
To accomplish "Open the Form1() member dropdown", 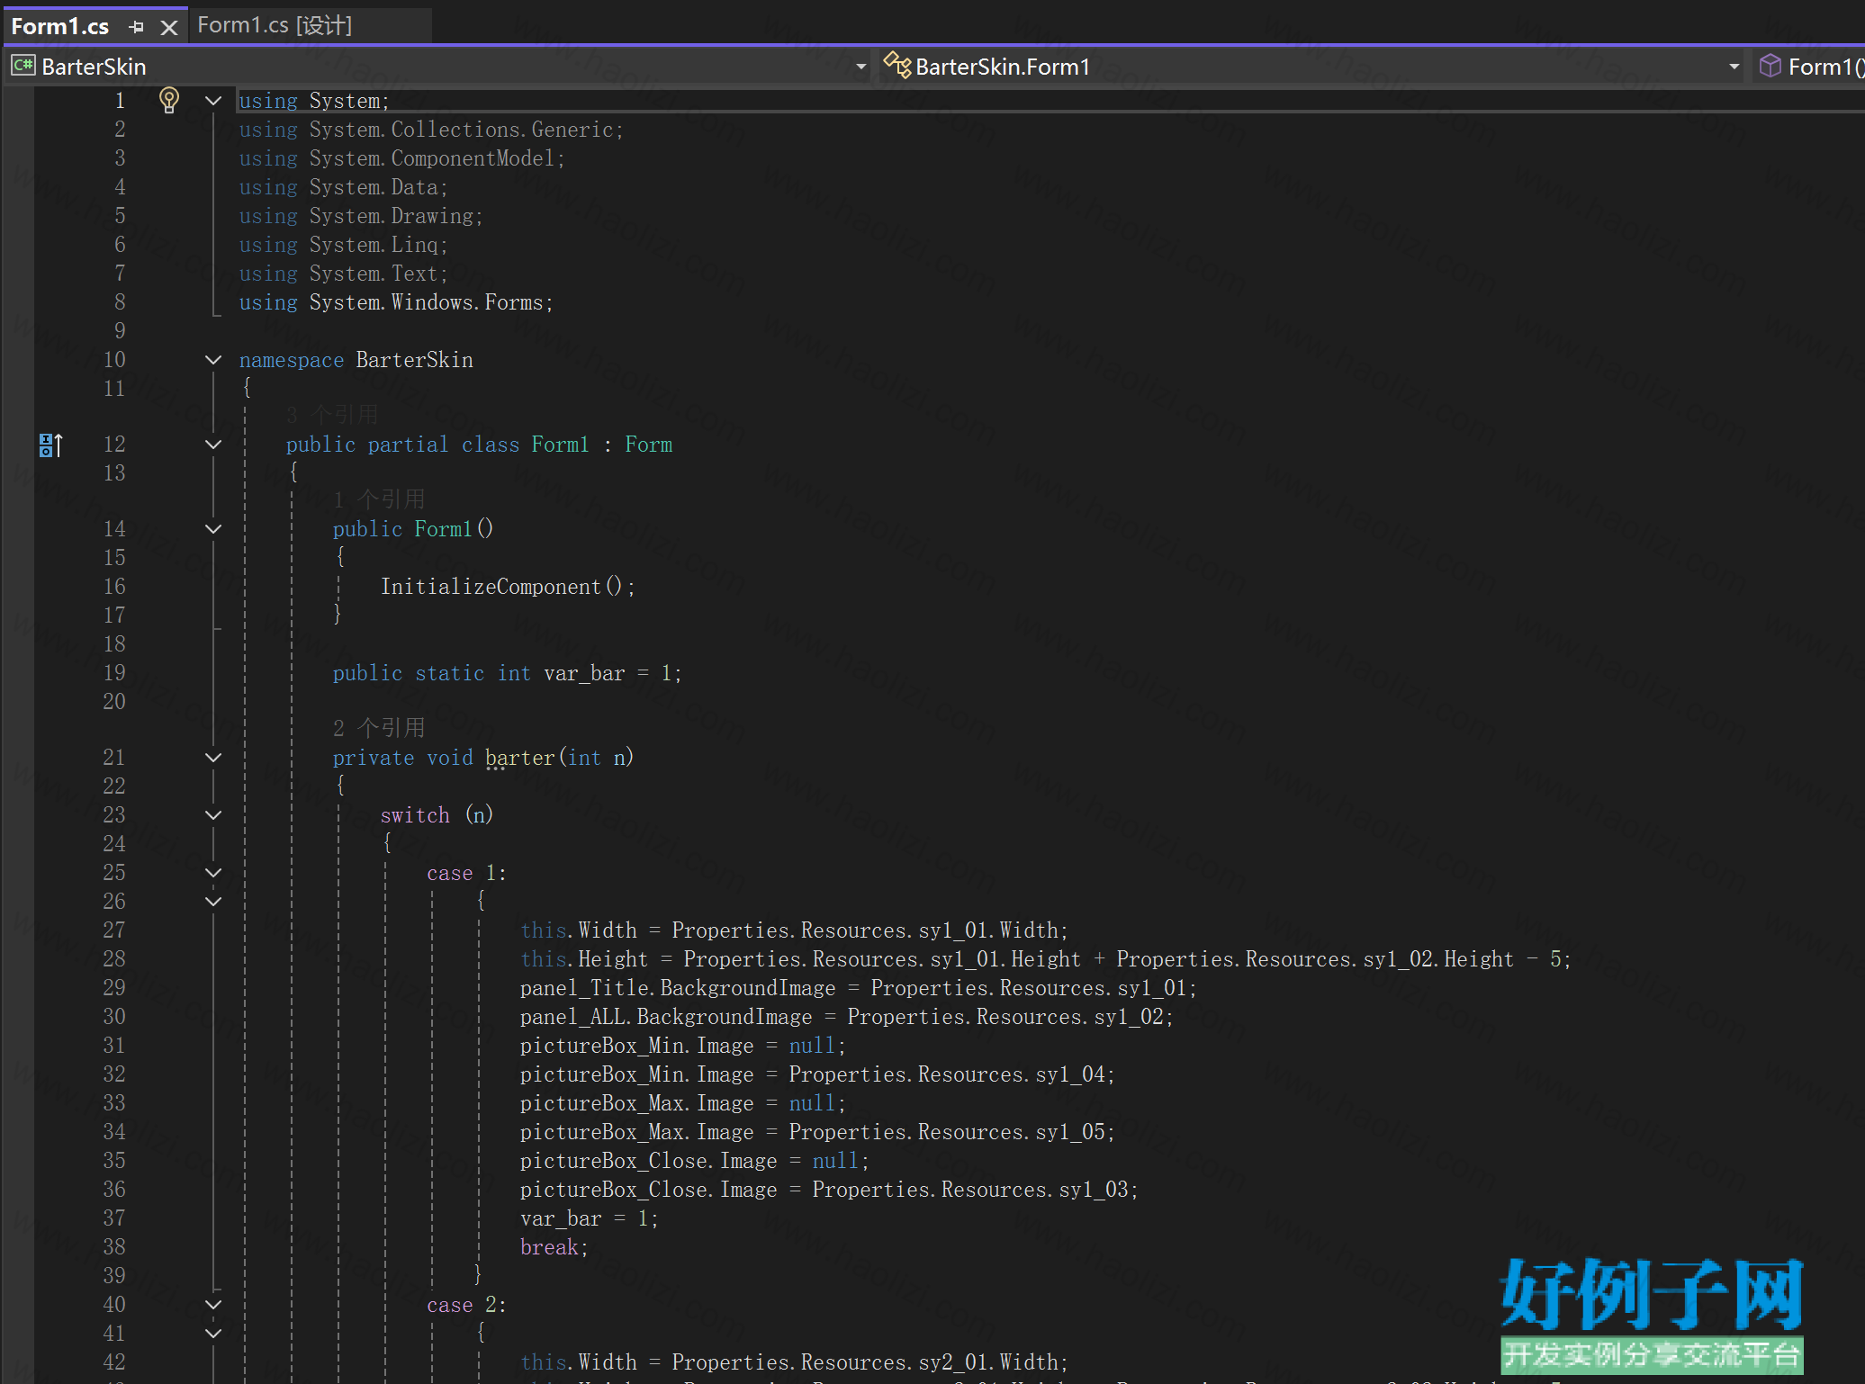I will point(1825,67).
